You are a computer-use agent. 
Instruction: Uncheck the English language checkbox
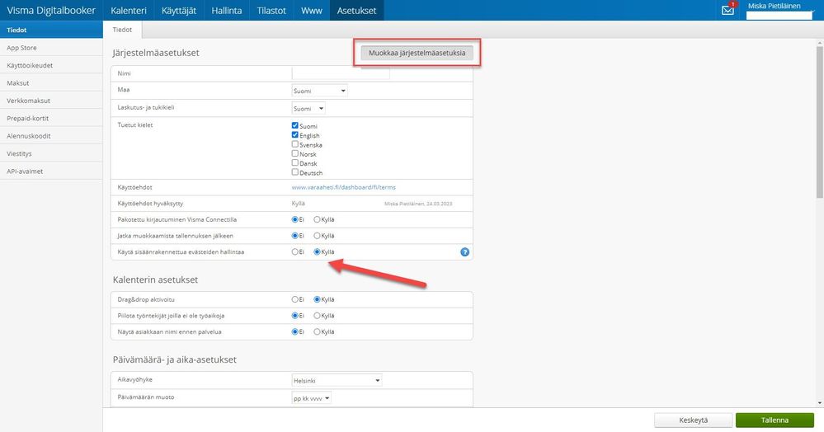pyautogui.click(x=295, y=135)
